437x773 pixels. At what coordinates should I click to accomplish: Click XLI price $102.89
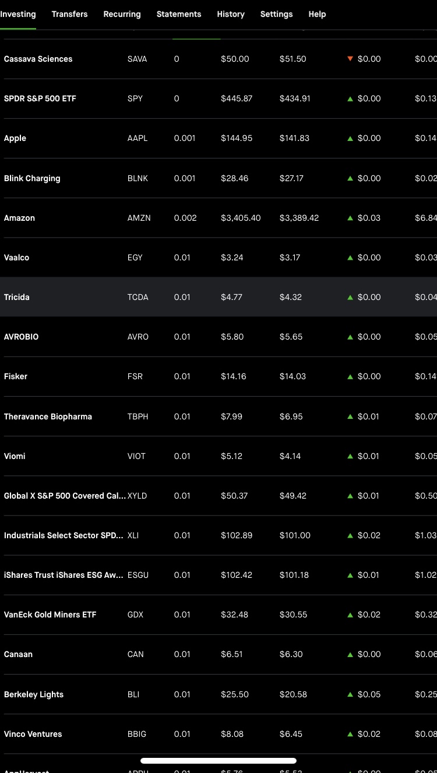[x=237, y=535]
